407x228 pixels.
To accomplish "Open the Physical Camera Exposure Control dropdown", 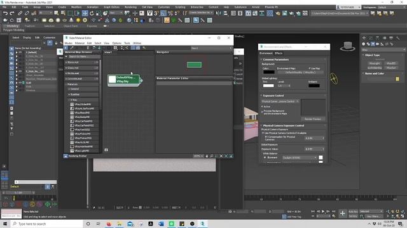I will point(280,101).
